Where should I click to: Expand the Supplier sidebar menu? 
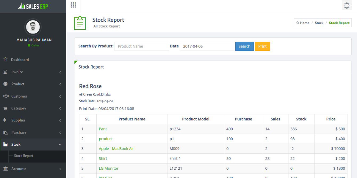pyautogui.click(x=33, y=120)
